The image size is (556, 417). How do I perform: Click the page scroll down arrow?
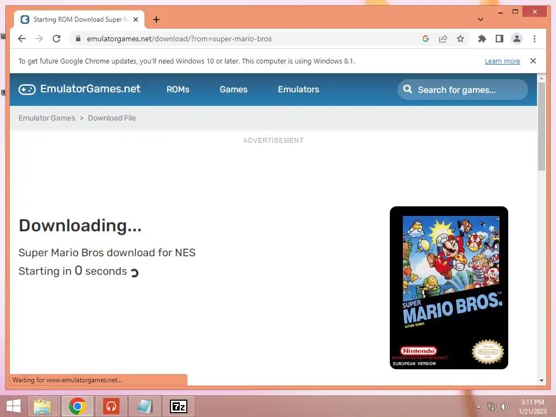[541, 381]
